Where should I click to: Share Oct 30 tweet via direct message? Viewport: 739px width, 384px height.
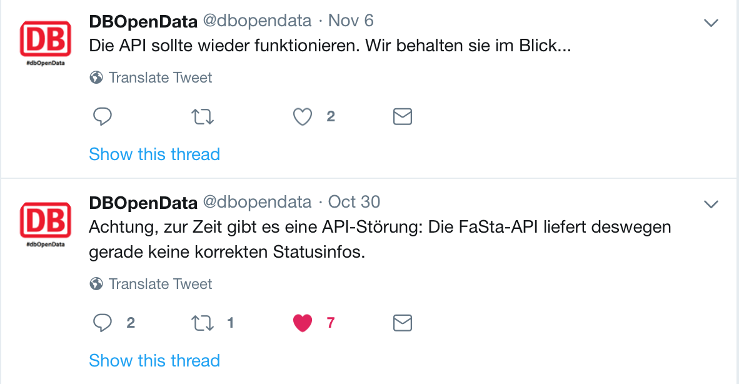pyautogui.click(x=402, y=323)
